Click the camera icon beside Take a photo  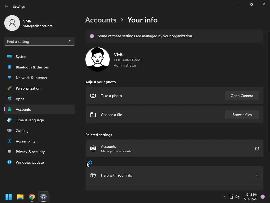(93, 96)
